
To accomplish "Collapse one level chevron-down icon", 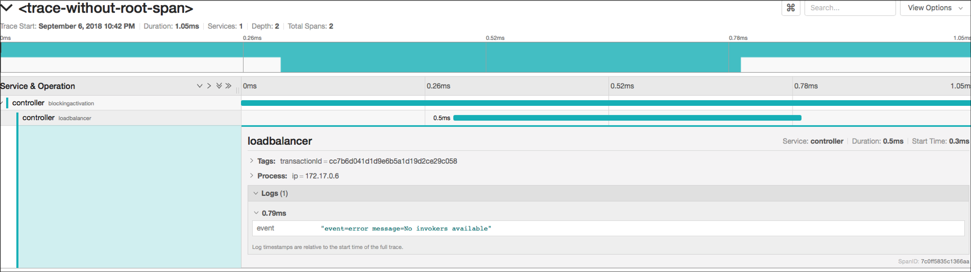I will click(x=199, y=86).
